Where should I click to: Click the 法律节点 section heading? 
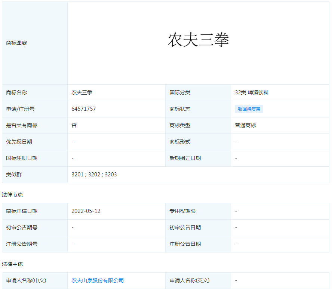pos(12,195)
